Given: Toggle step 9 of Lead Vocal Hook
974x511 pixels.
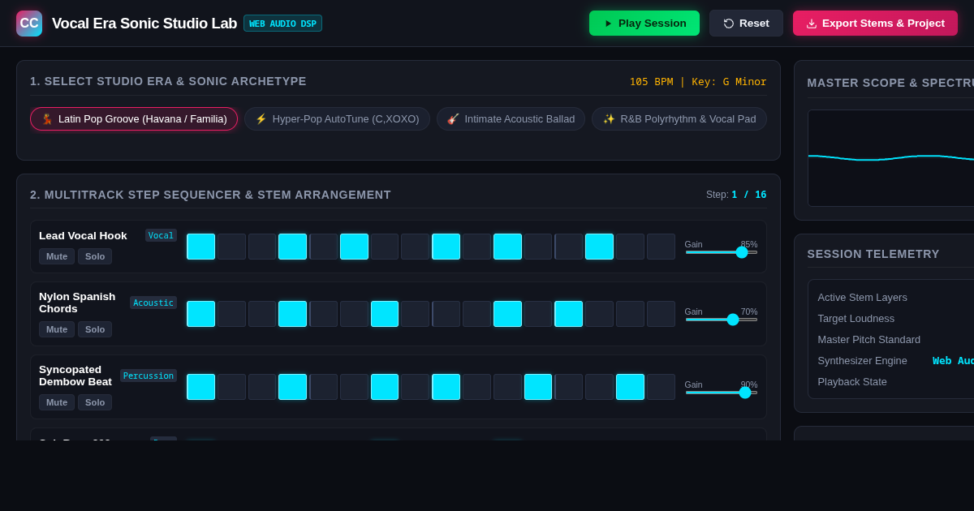Looking at the screenshot, I should click(446, 247).
